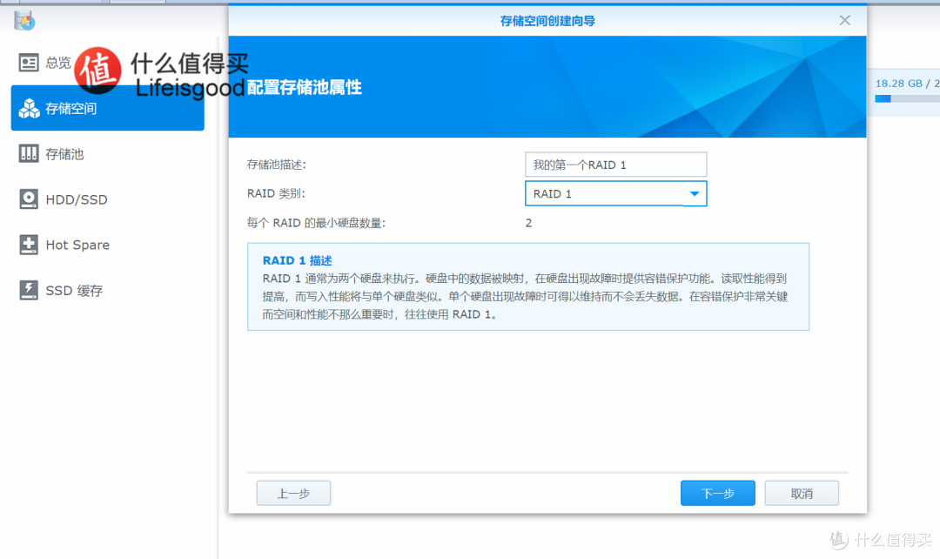This screenshot has width=940, height=559.
Task: Click the 存储池 pool icon in sidebar
Action: [29, 153]
